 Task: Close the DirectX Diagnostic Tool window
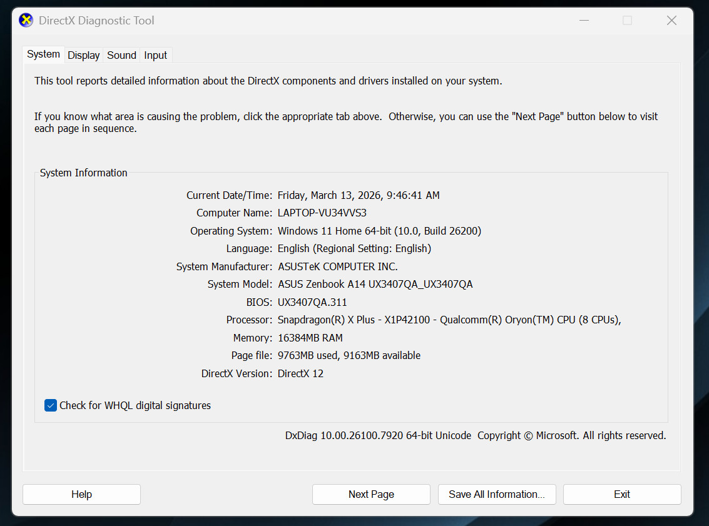tap(671, 21)
